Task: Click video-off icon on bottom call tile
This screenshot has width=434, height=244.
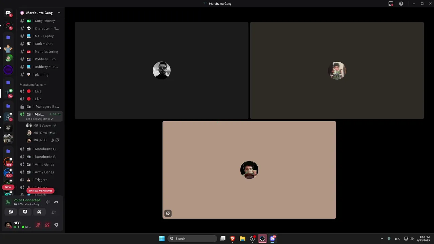Action: (x=168, y=213)
